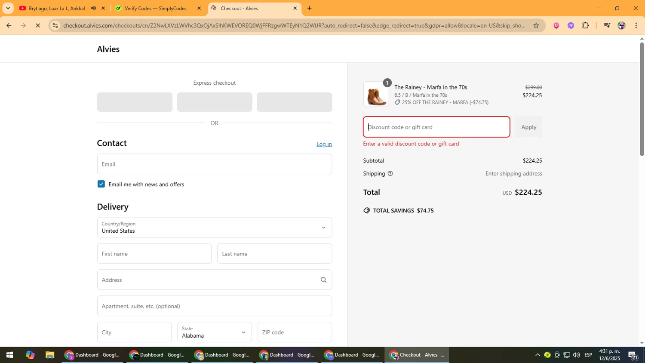
Task: Click the middle express checkout button
Action: pyautogui.click(x=215, y=102)
